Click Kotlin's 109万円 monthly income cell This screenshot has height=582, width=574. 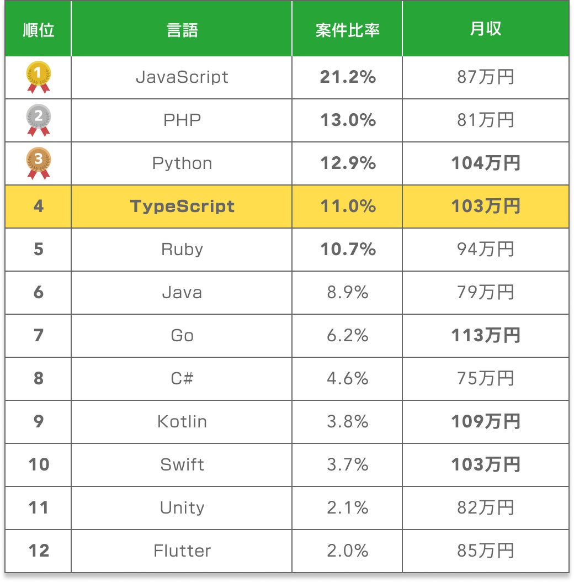tap(485, 421)
